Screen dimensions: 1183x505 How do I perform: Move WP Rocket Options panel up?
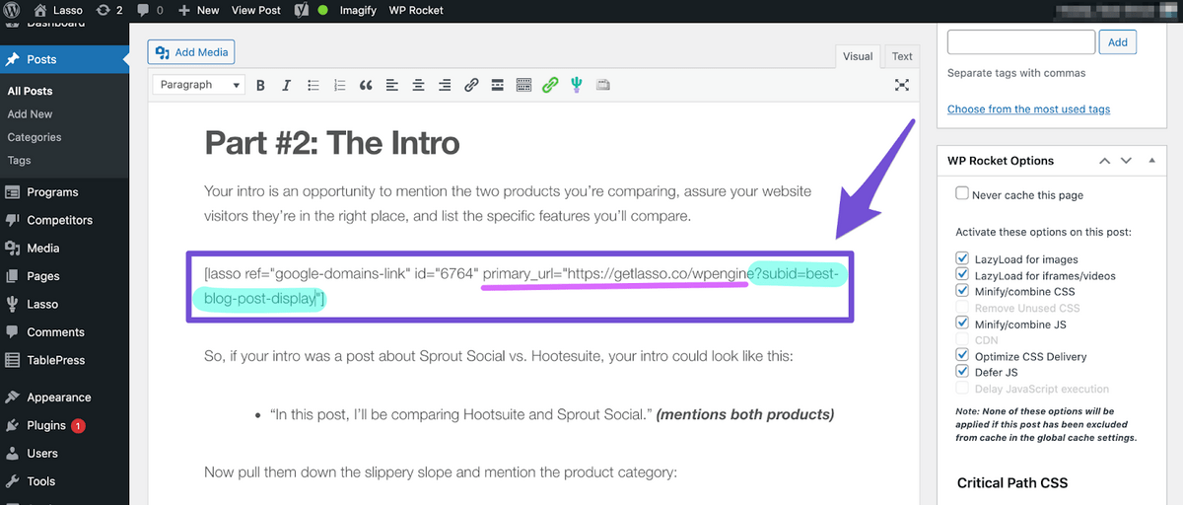(1104, 161)
